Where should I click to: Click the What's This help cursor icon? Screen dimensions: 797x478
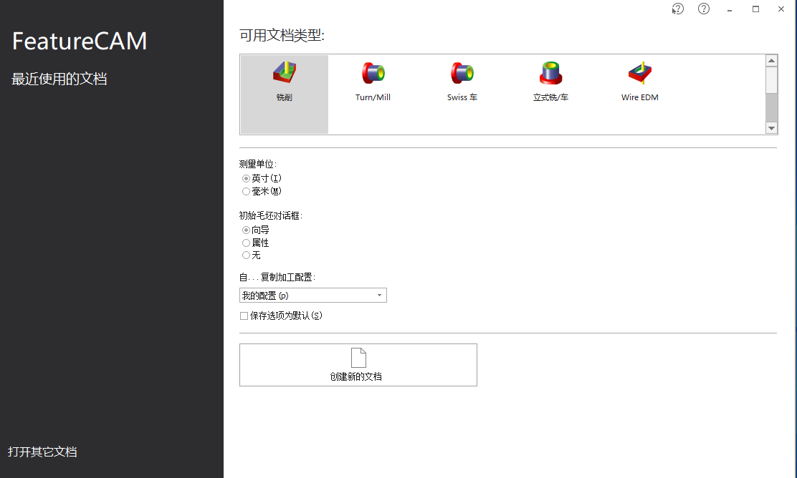coord(677,9)
